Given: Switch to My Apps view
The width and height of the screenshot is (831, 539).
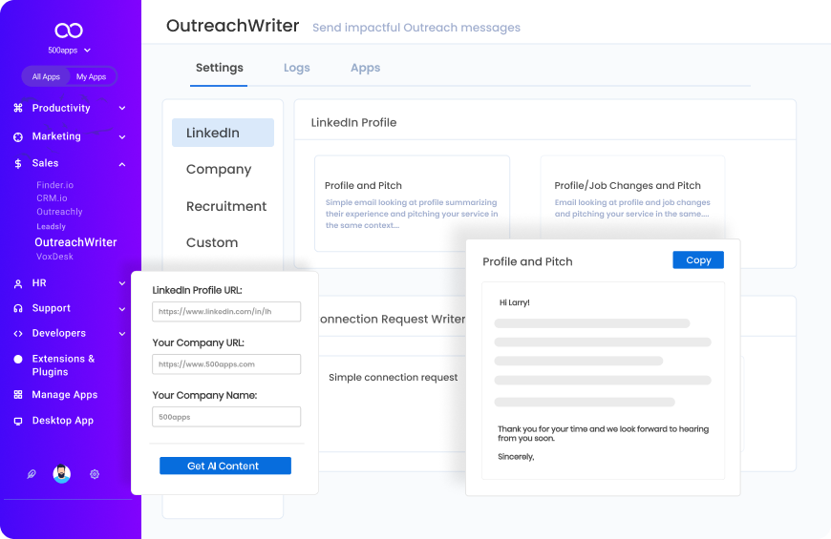Looking at the screenshot, I should click(x=91, y=76).
